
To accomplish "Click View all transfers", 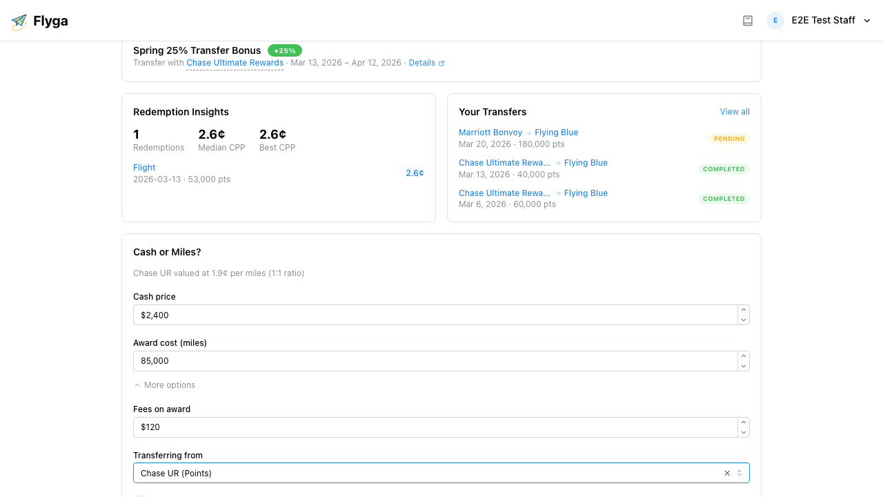I will click(735, 112).
